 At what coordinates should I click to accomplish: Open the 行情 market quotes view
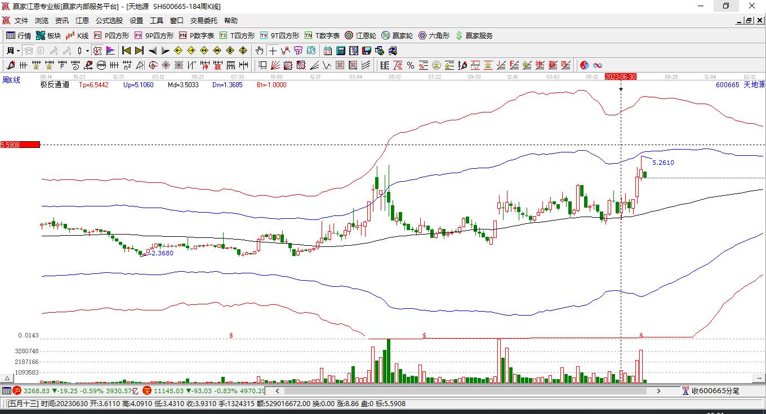(x=19, y=35)
